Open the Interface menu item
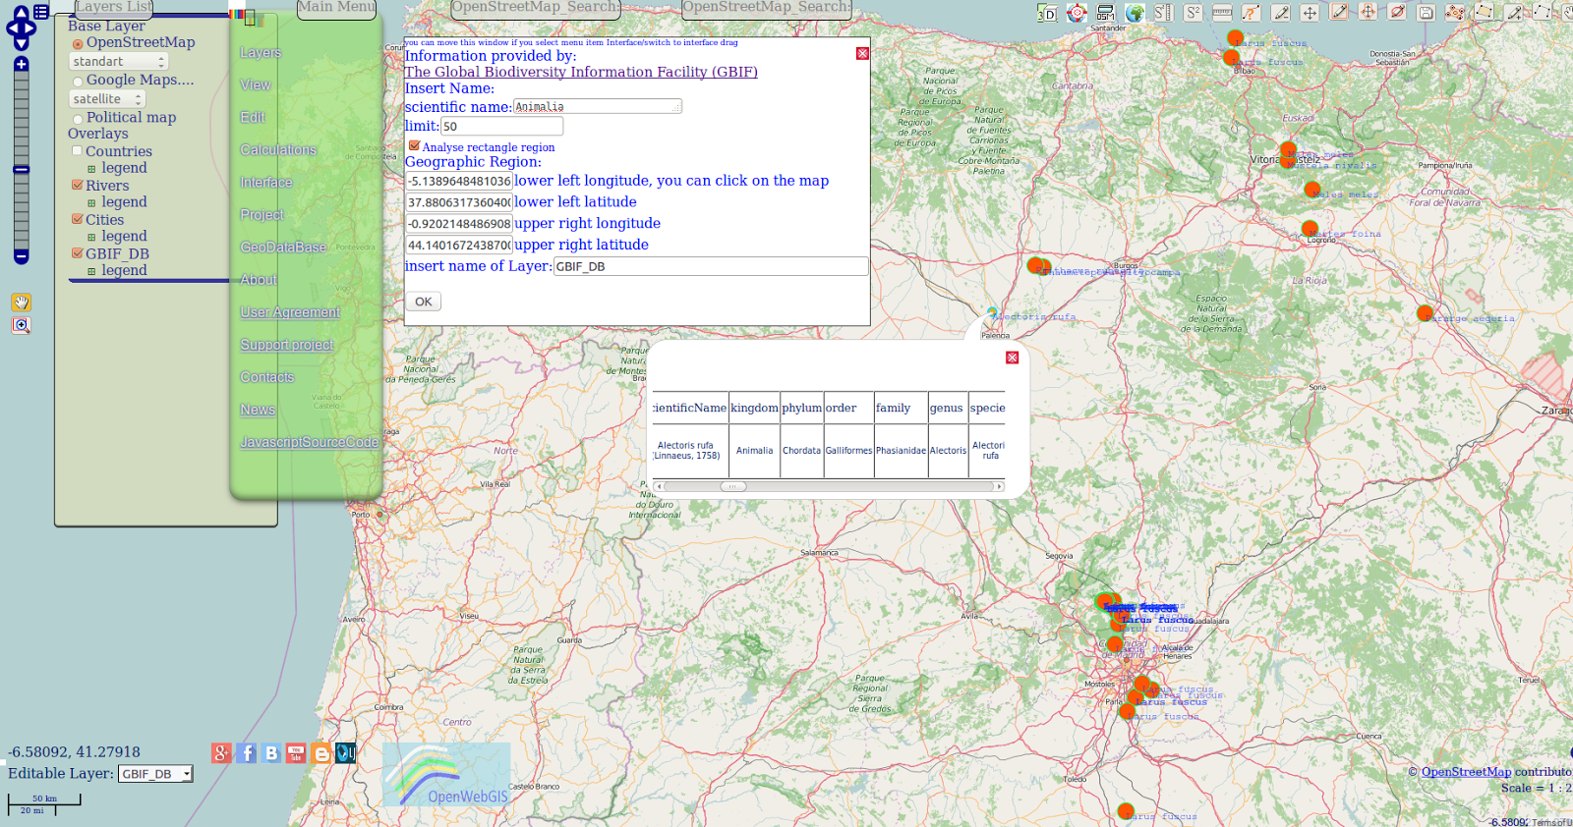This screenshot has width=1573, height=827. pos(266,183)
